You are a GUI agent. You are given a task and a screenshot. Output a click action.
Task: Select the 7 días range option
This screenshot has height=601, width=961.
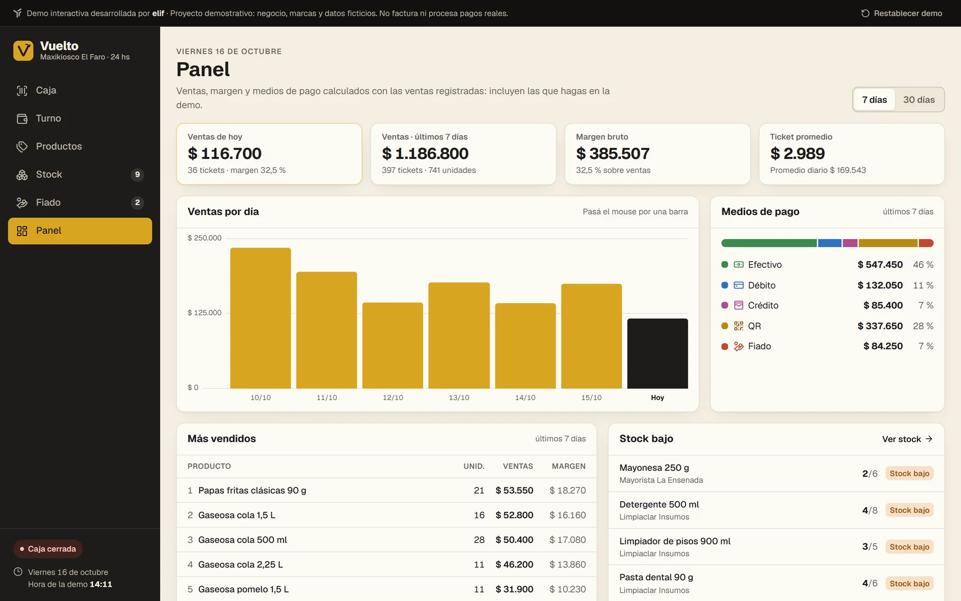[874, 100]
